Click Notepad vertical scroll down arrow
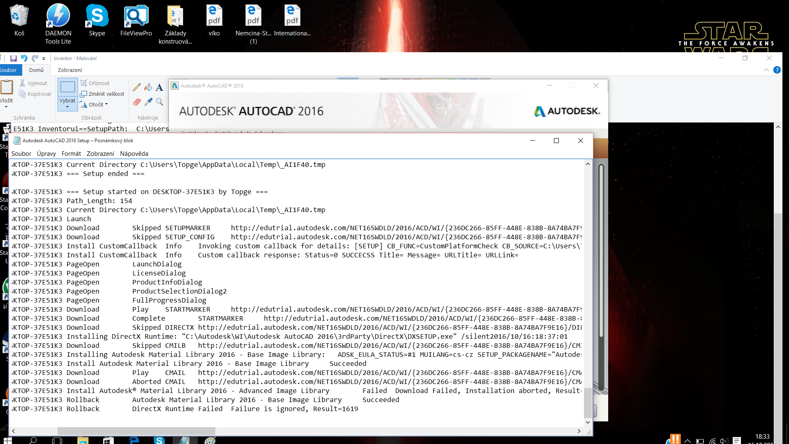 pos(588,422)
